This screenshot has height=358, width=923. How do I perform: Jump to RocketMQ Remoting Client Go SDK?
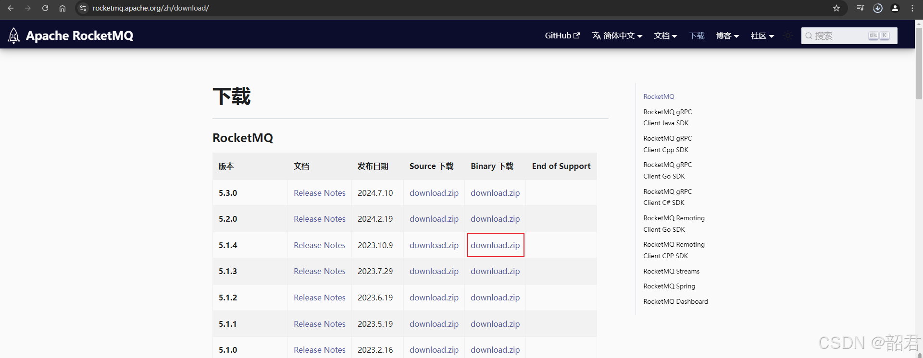tap(674, 224)
